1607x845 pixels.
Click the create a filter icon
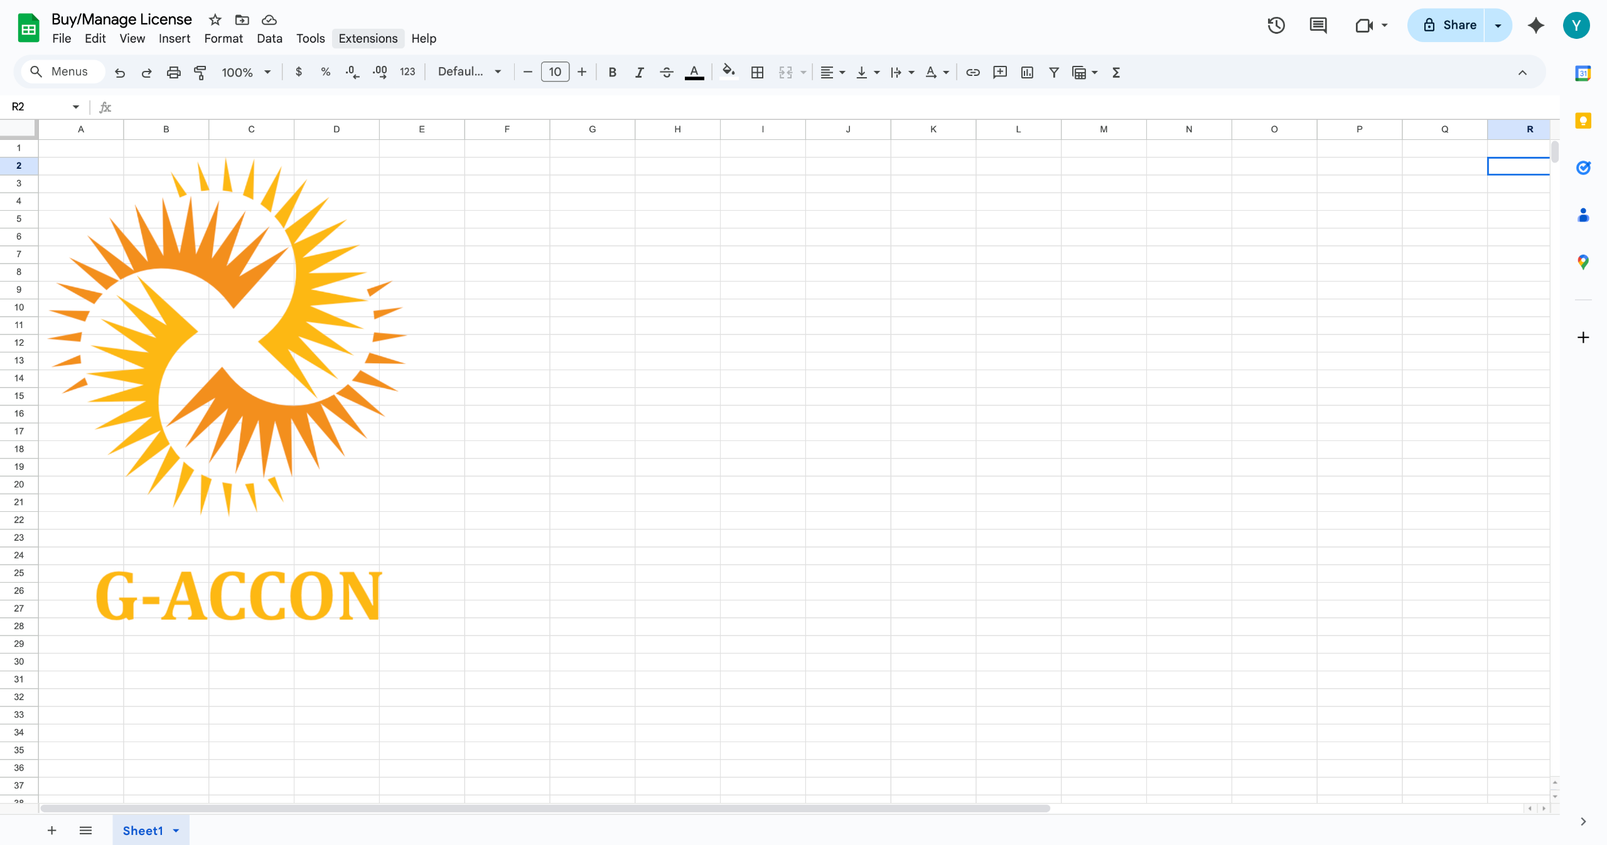pos(1054,72)
